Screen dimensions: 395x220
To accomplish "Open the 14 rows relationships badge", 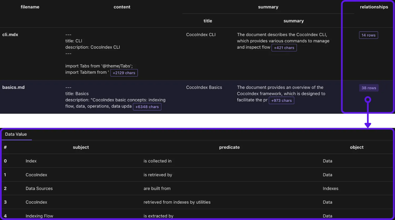I will (x=368, y=35).
